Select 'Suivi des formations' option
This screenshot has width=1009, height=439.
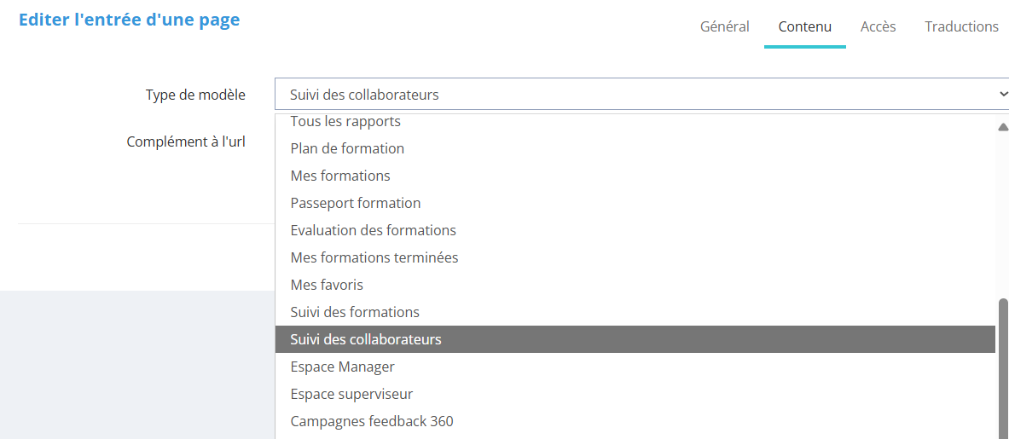[355, 312]
